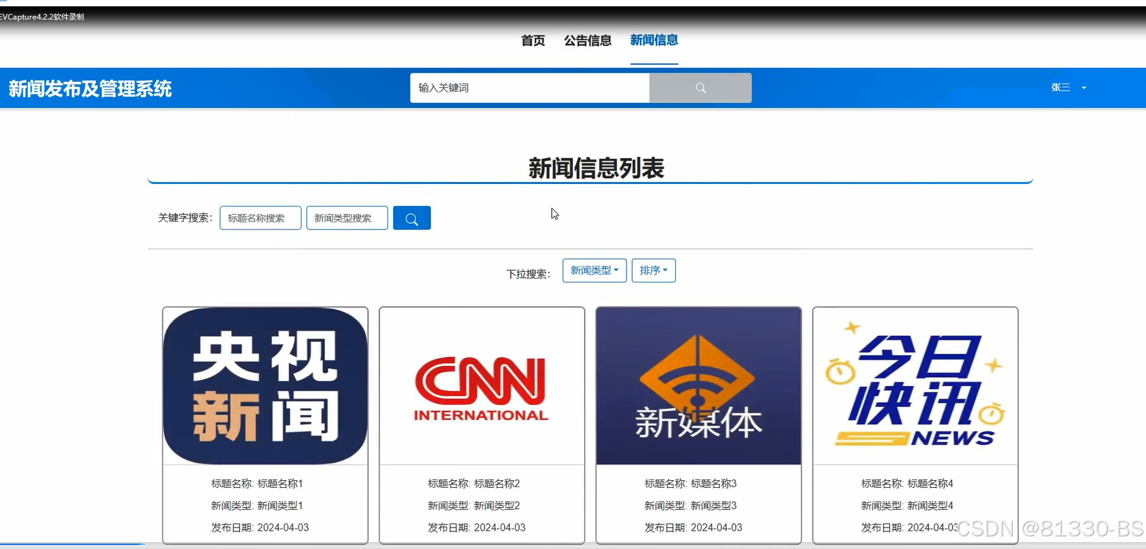Image resolution: width=1146 pixels, height=549 pixels.
Task: Click the 下拉搜索 label
Action: (528, 274)
